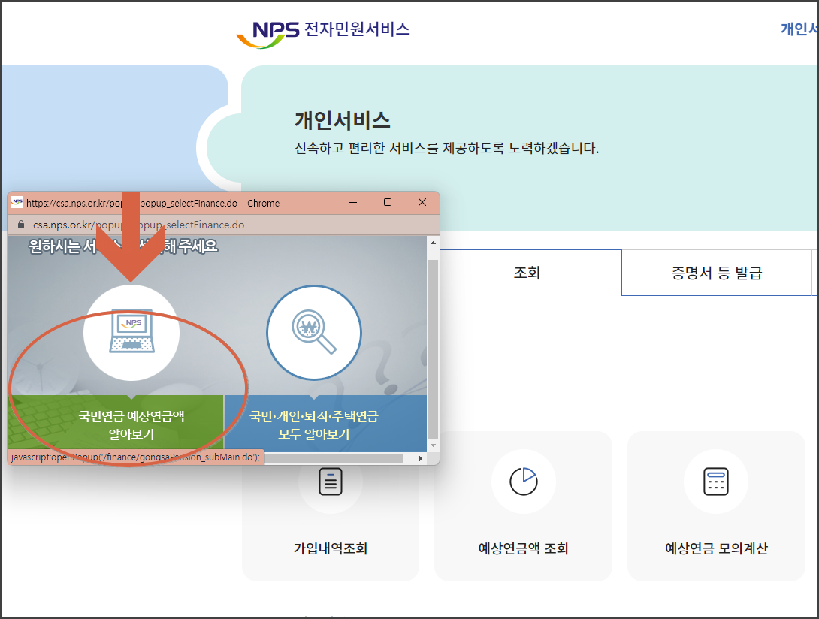Open 가입내역조회 via the document icon
This screenshot has height=619, width=819.
[330, 482]
